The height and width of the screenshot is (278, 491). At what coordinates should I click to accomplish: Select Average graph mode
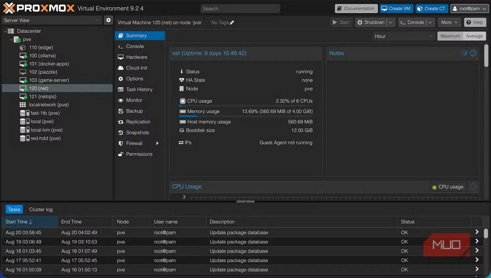474,36
